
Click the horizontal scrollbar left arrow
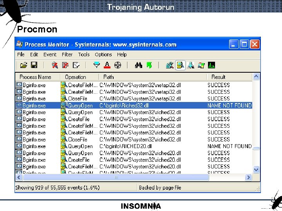[x=19, y=177]
